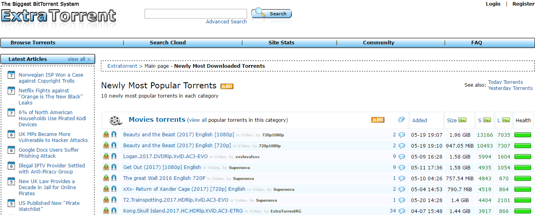Image resolution: width=535 pixels, height=215 pixels.
Task: Magnet link icon for Logan.2017.DVDRip row
Action: pos(114,157)
